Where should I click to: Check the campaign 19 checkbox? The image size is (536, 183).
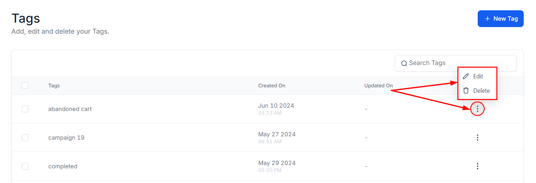coord(25,138)
